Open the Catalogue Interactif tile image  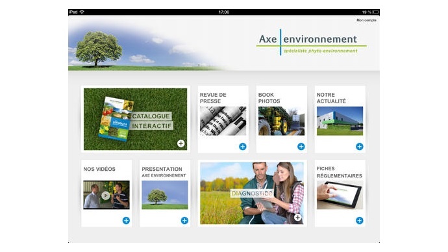click(x=136, y=119)
